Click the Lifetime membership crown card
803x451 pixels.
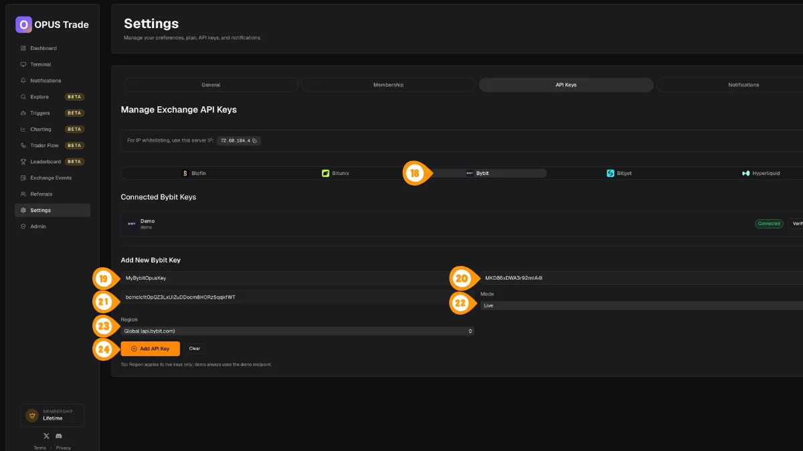click(x=52, y=415)
